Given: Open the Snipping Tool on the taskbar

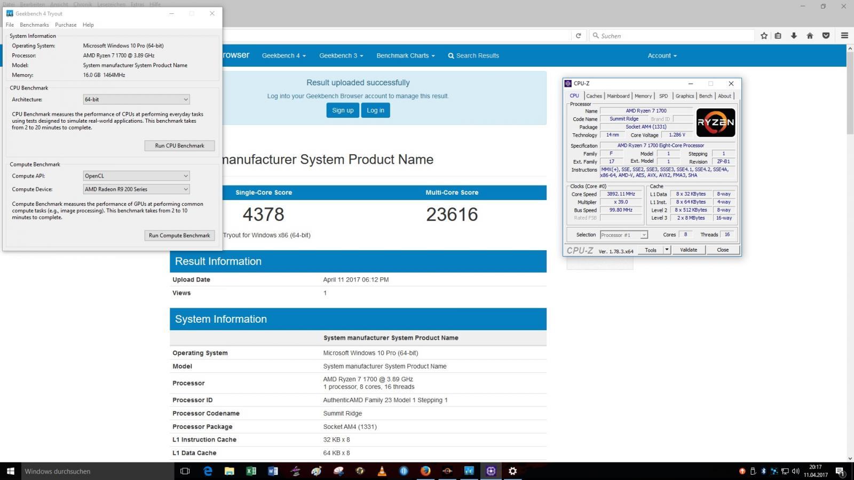Looking at the screenshot, I should [338, 471].
